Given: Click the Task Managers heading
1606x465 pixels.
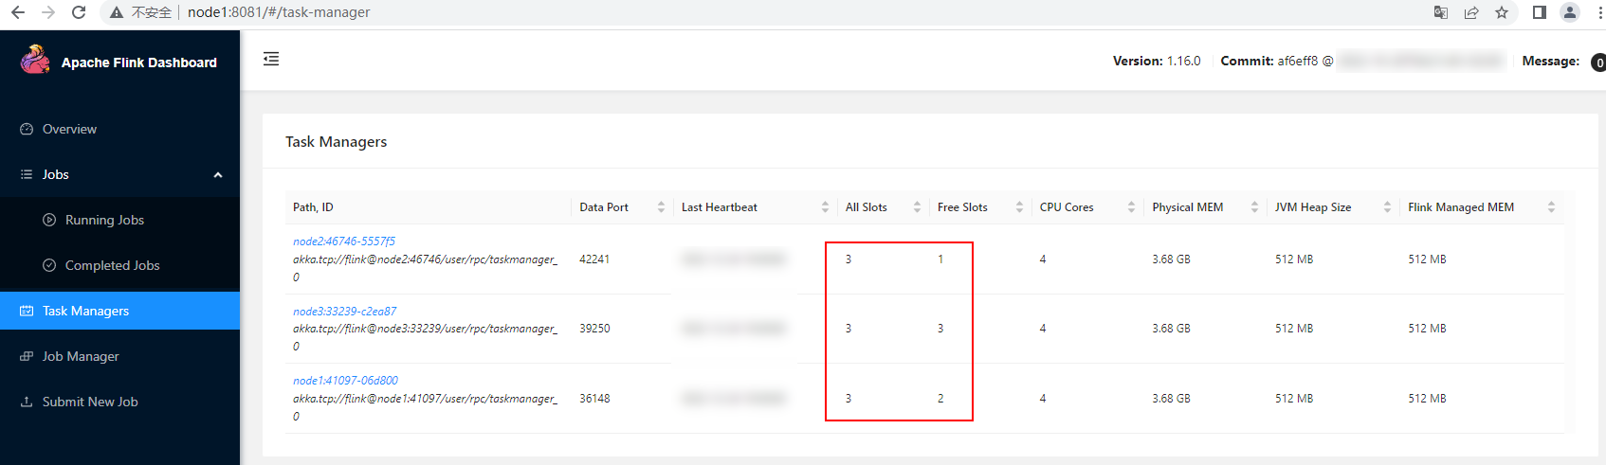Looking at the screenshot, I should 337,142.
